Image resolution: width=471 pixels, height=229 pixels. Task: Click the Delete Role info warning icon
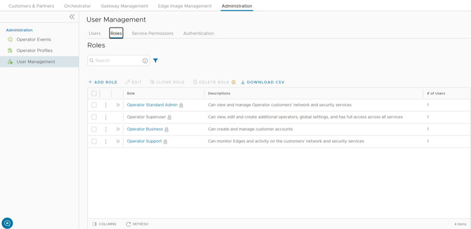point(234,82)
